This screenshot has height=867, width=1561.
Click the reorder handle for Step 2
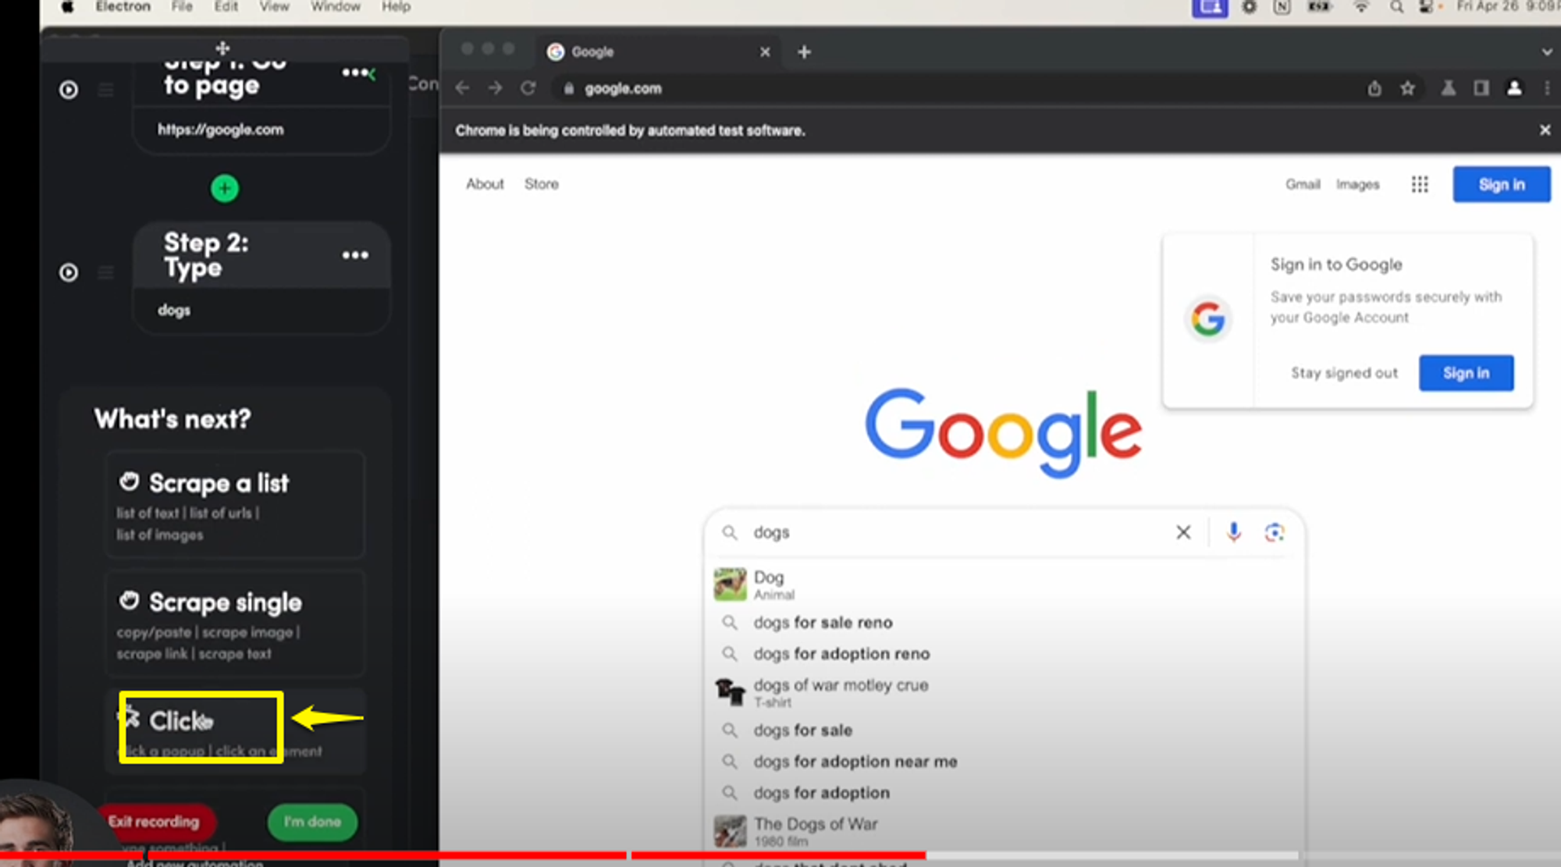click(105, 272)
